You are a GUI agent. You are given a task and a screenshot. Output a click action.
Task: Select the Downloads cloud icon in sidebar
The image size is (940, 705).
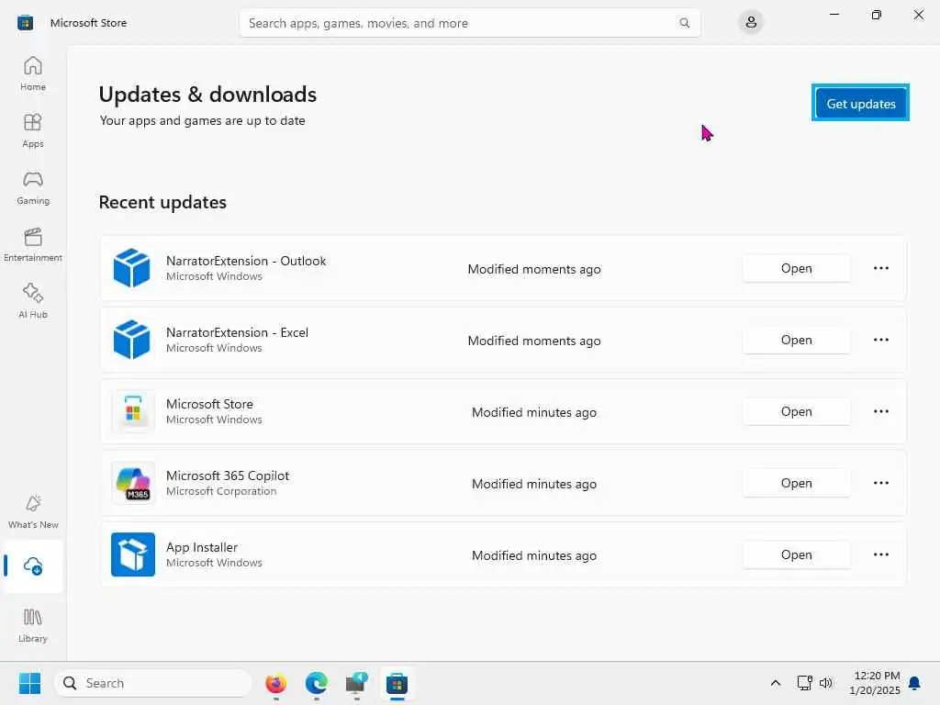[x=33, y=565]
